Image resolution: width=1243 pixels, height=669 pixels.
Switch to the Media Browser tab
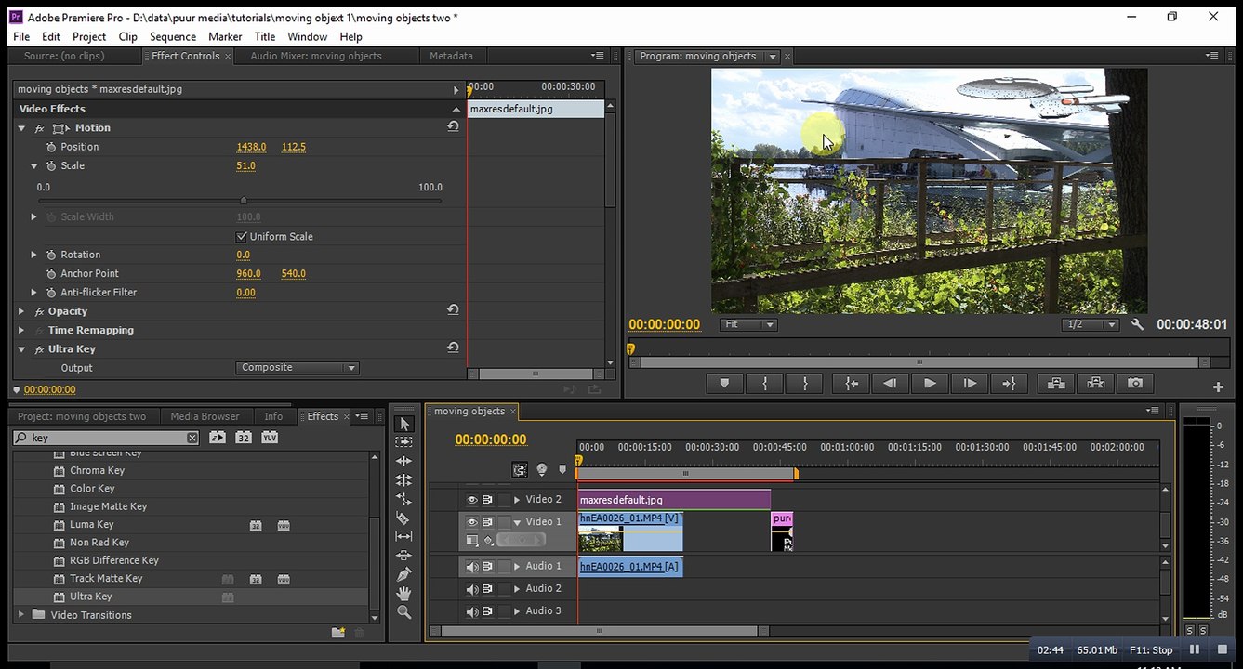(x=205, y=416)
